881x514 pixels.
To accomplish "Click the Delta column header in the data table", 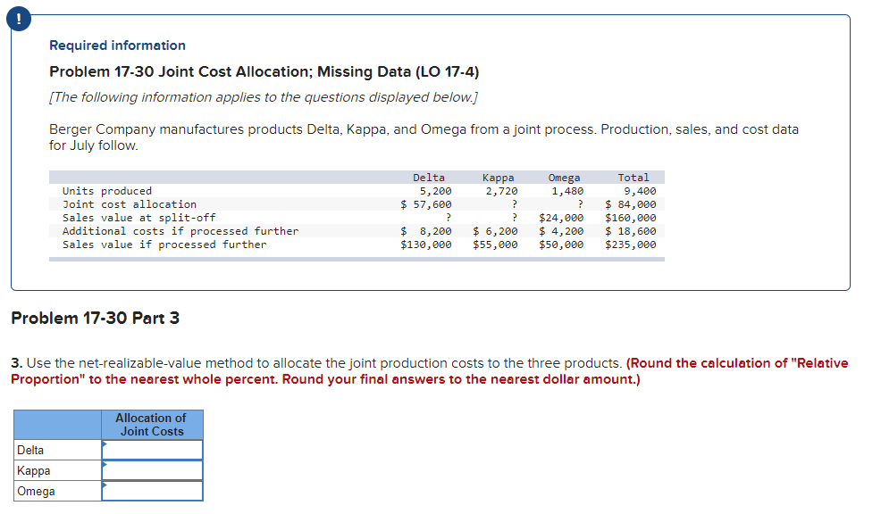I will coord(429,177).
